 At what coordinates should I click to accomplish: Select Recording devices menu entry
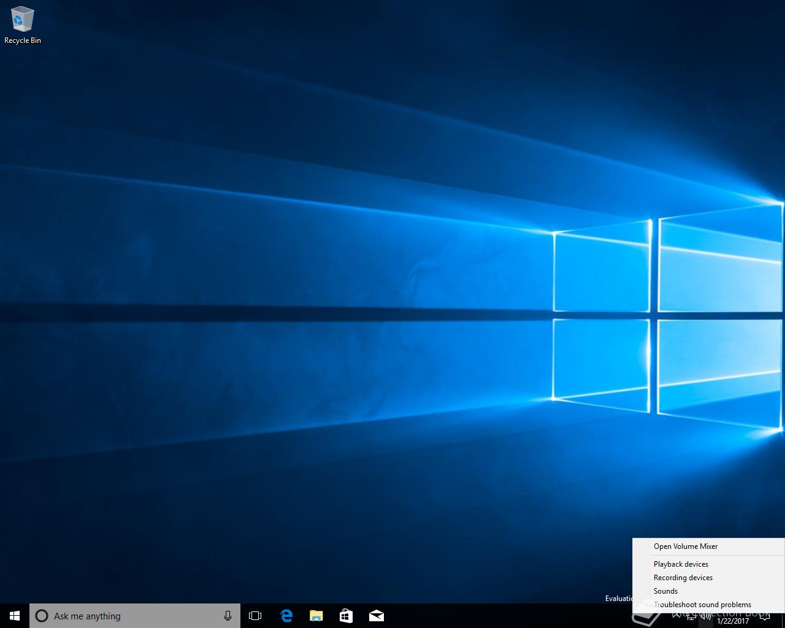click(683, 578)
